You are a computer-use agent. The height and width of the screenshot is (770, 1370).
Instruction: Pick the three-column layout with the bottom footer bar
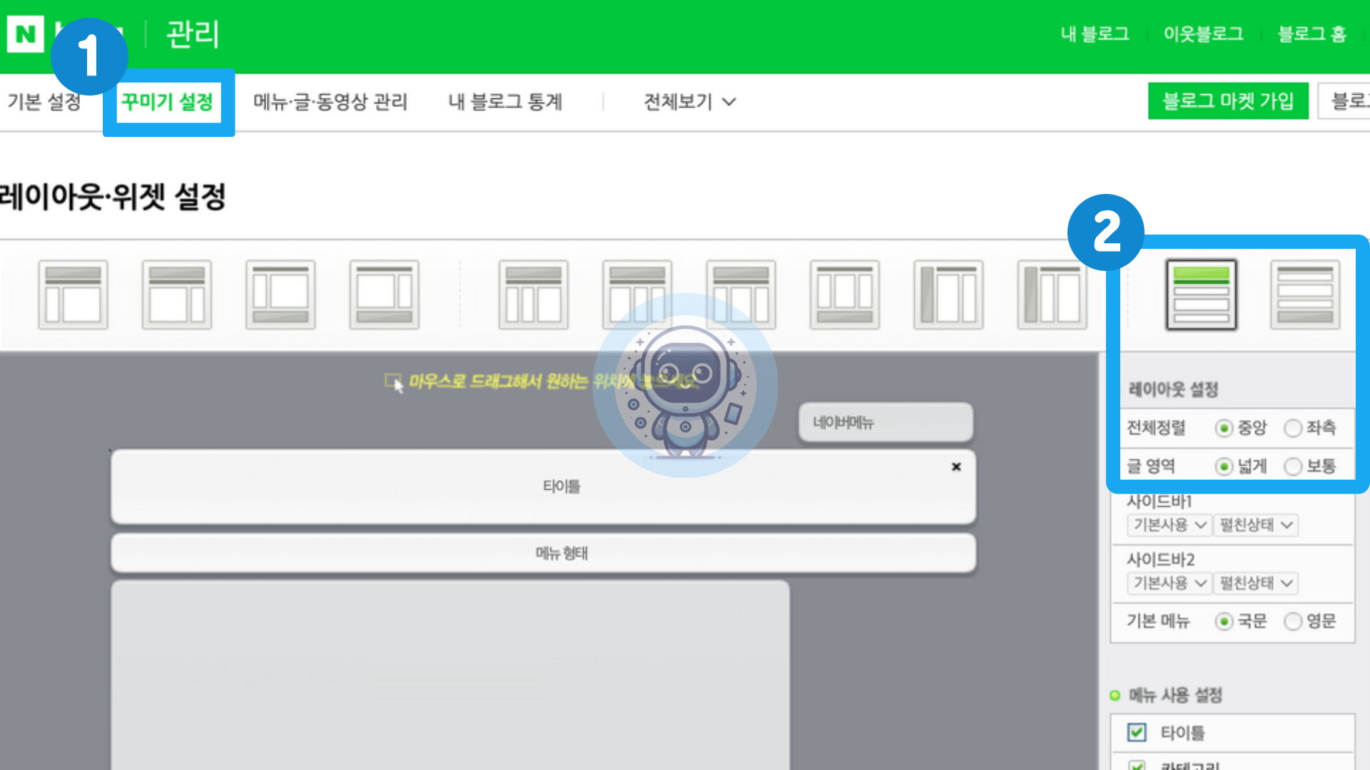(844, 294)
